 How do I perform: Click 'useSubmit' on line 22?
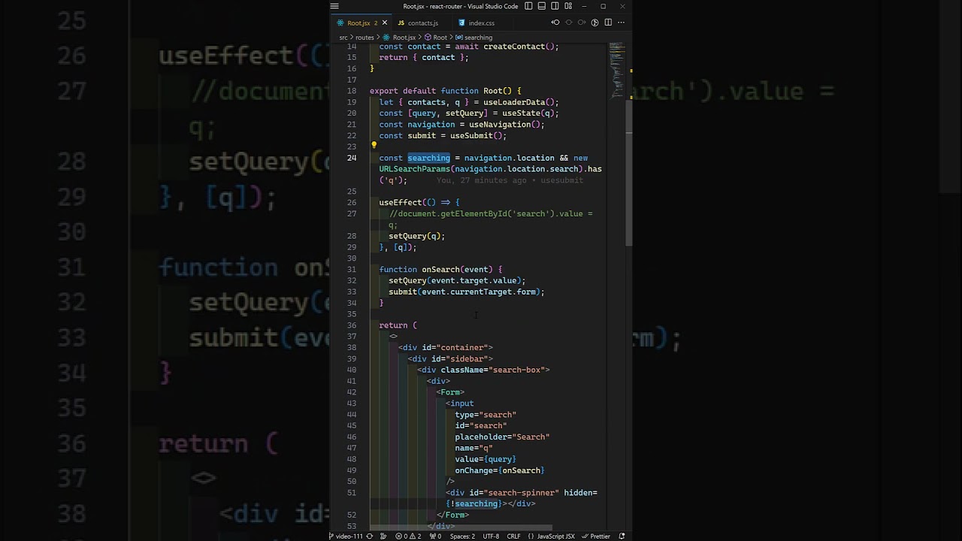pos(471,136)
